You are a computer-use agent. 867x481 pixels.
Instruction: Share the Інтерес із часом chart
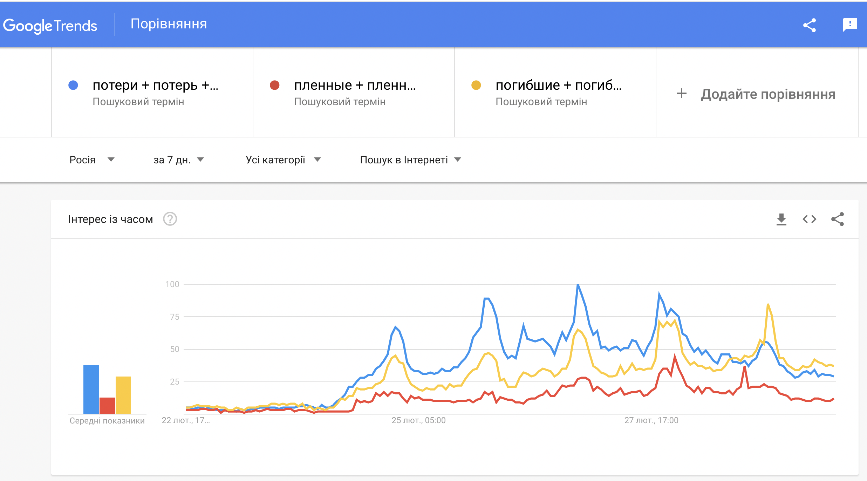tap(838, 219)
